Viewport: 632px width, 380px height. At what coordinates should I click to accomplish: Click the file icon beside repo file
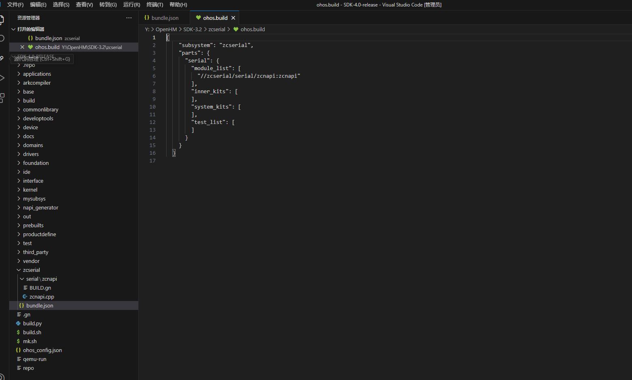point(19,368)
